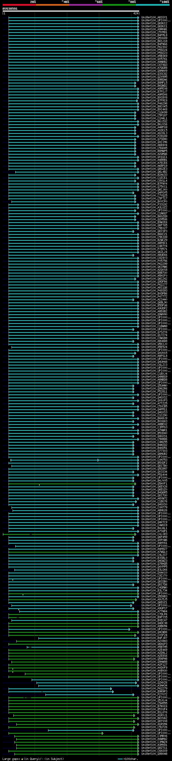The height and width of the screenshot is (761, 172).
Task: Click hit label UniRef100_C6T9Q3
Action: tap(154, 65)
